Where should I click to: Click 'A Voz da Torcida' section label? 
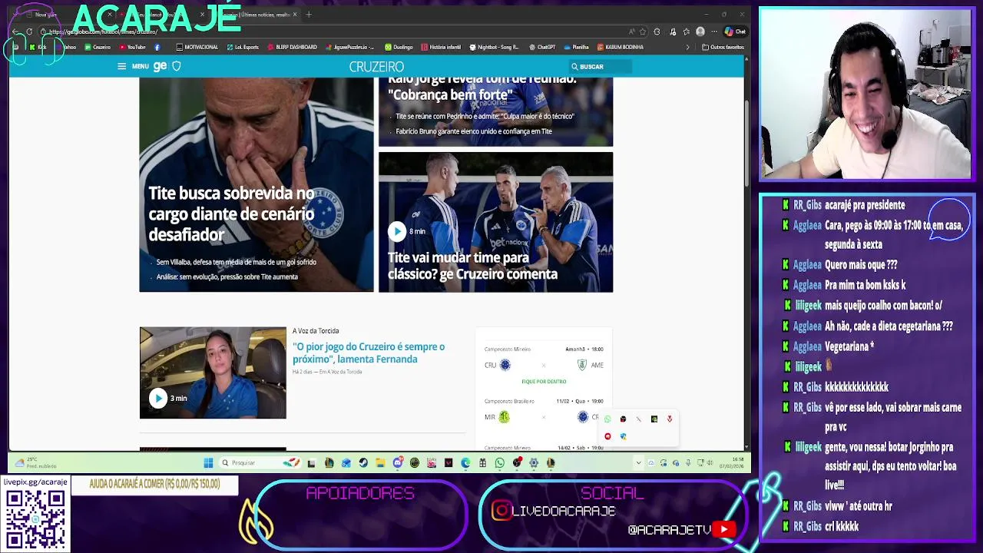click(x=316, y=331)
